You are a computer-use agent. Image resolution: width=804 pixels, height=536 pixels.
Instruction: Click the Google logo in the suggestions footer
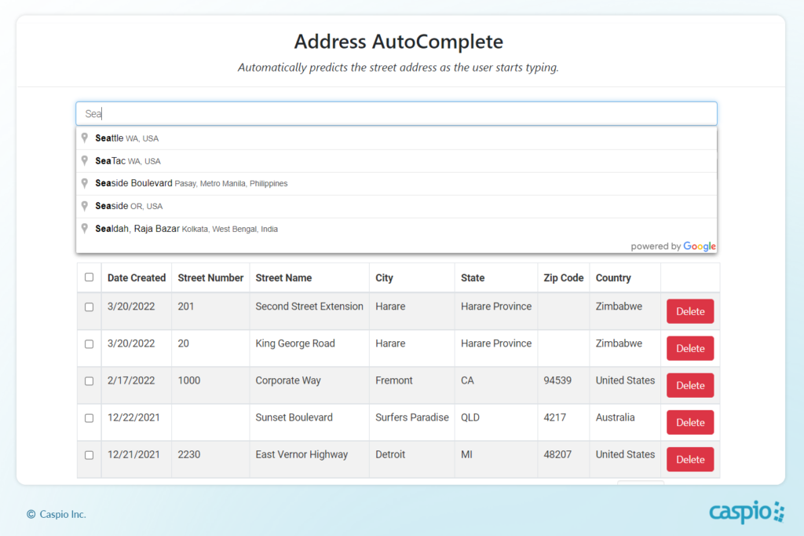(x=700, y=246)
